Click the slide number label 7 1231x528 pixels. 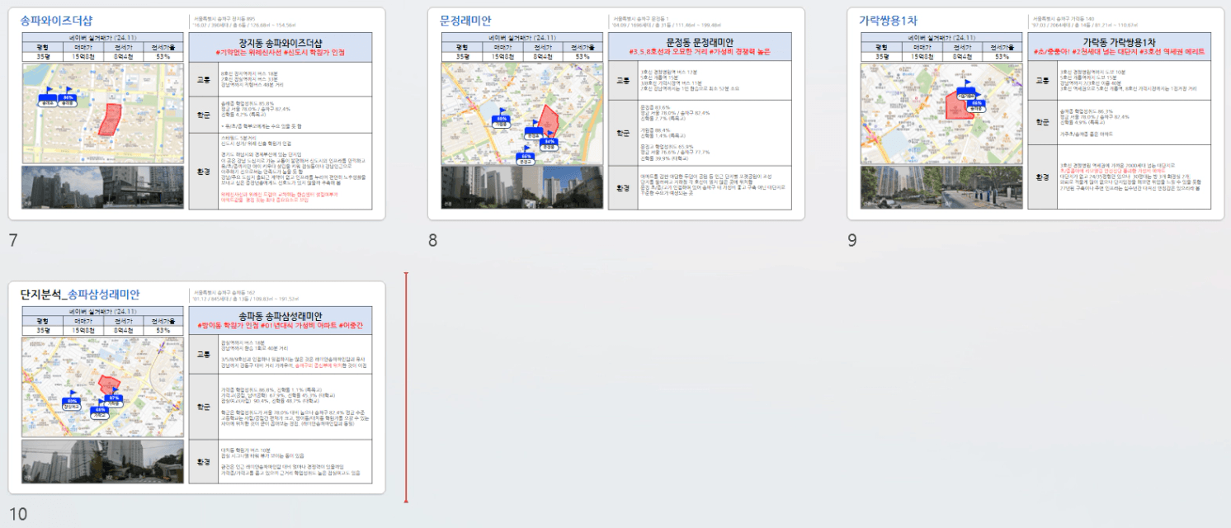[12, 241]
